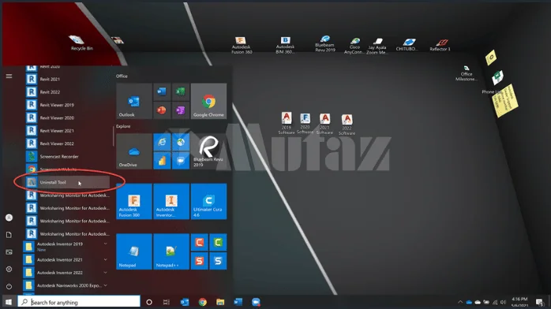The height and width of the screenshot is (309, 551).
Task: Open Revit Viewer 2022 entry
Action: [x=67, y=143]
